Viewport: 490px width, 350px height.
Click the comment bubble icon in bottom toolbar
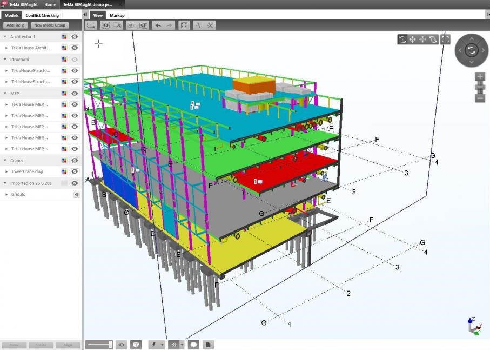(x=193, y=345)
